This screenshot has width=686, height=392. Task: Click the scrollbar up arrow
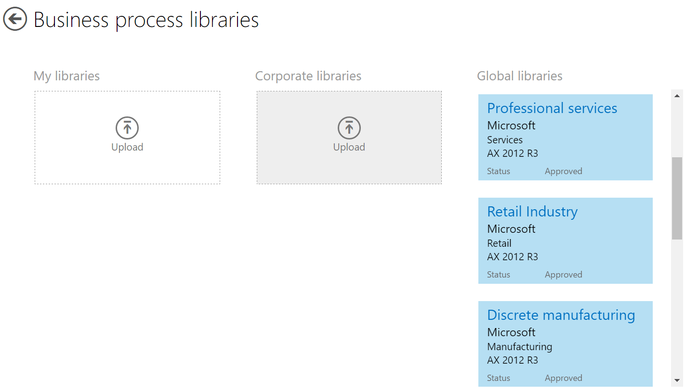pyautogui.click(x=678, y=95)
